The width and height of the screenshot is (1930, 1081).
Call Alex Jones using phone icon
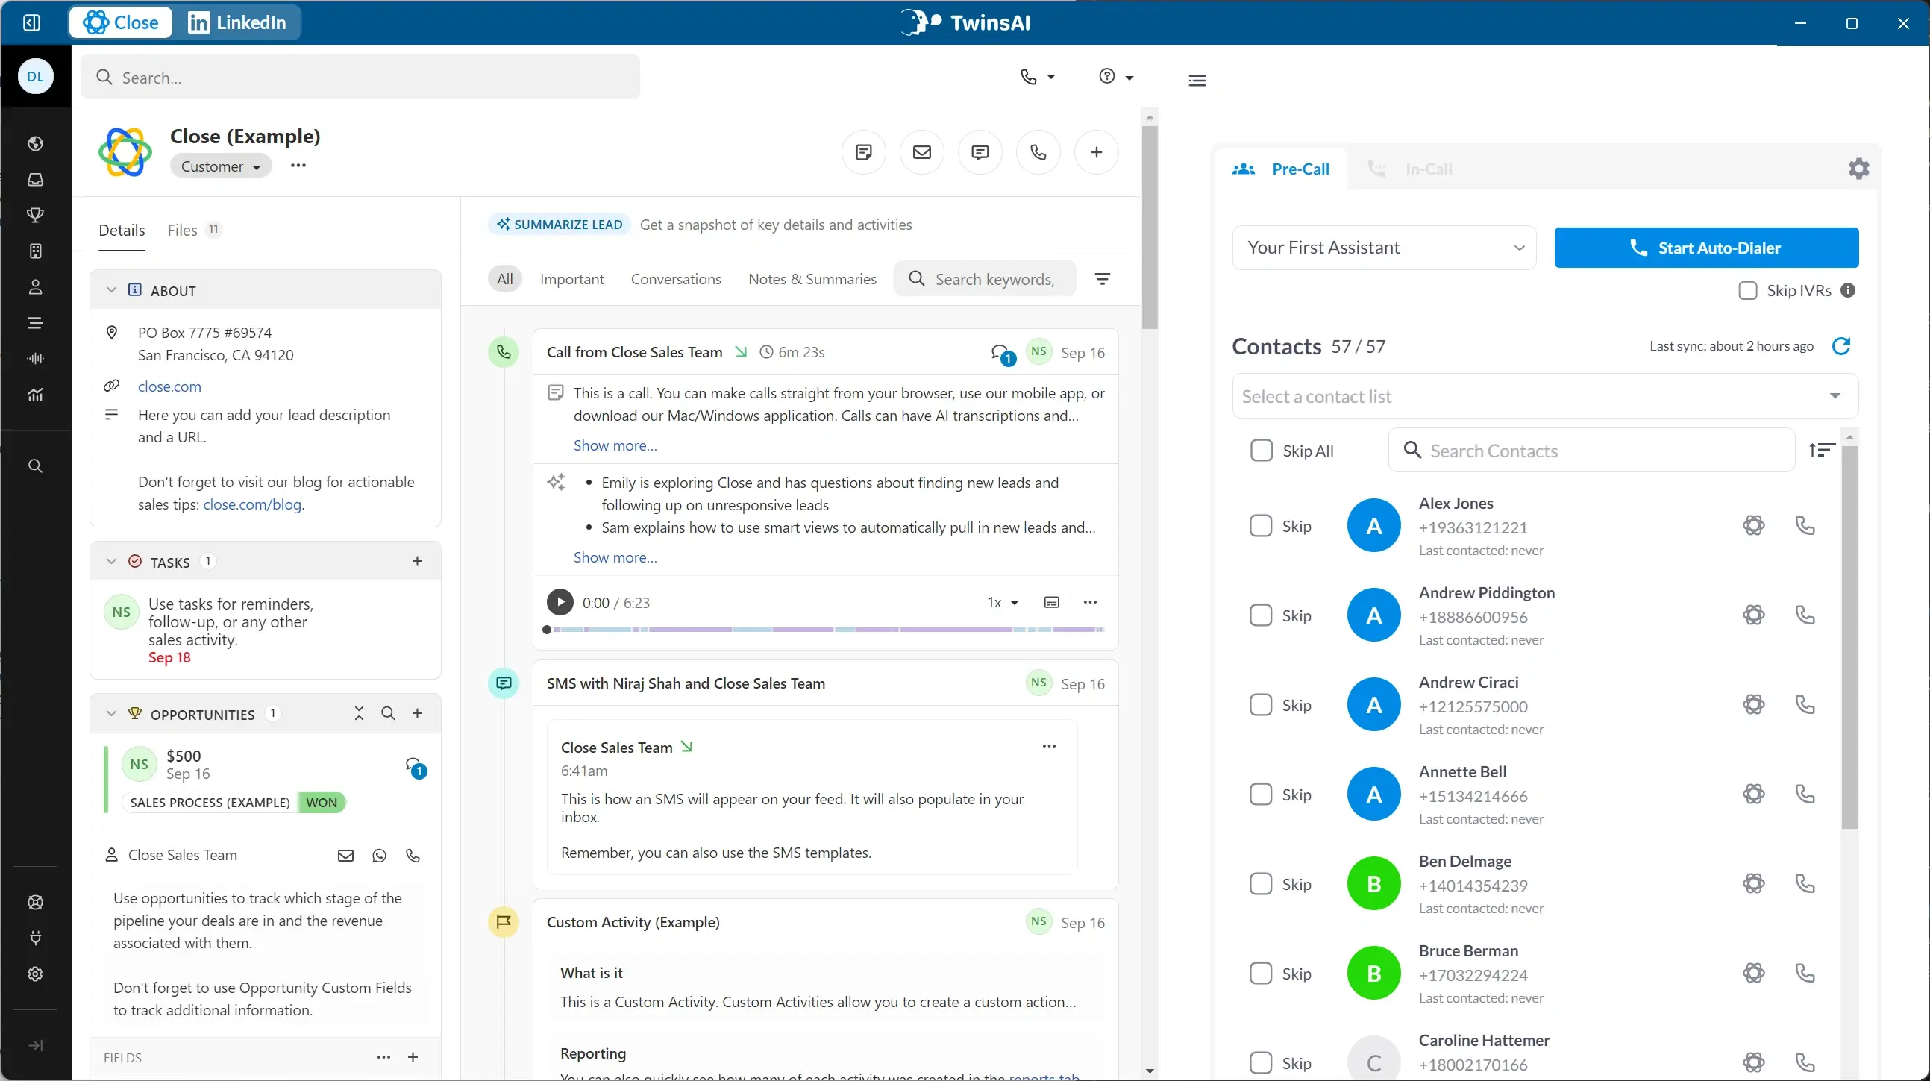pyautogui.click(x=1805, y=526)
